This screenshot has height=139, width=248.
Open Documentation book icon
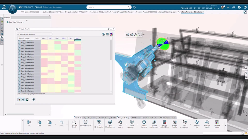pyautogui.click(x=86, y=123)
